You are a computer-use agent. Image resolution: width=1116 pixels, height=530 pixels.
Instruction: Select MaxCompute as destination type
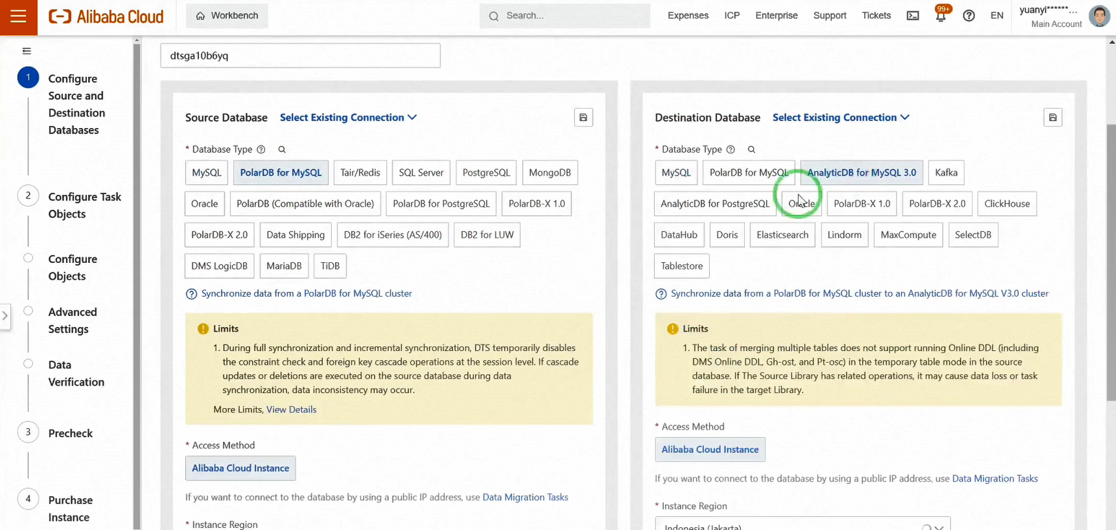(908, 235)
